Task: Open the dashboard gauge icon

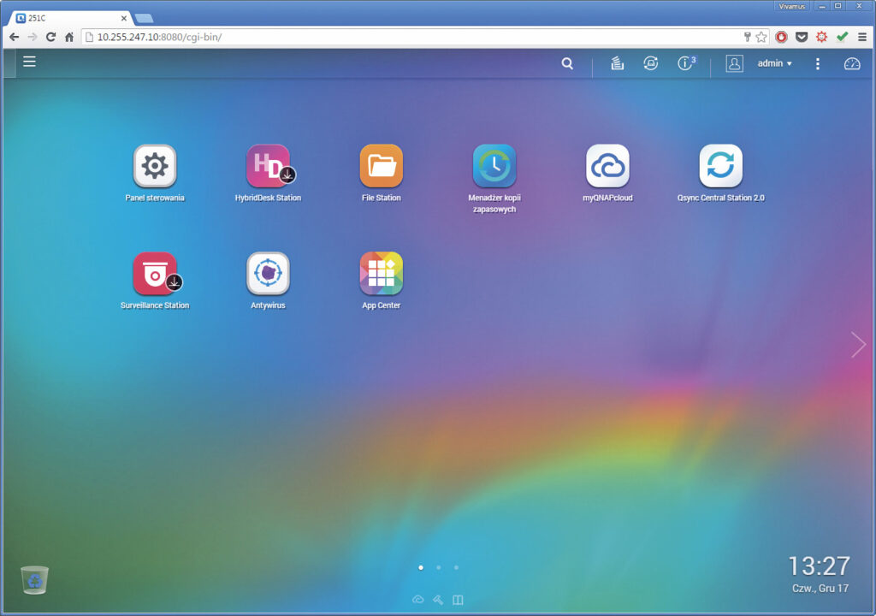Action: pos(851,63)
